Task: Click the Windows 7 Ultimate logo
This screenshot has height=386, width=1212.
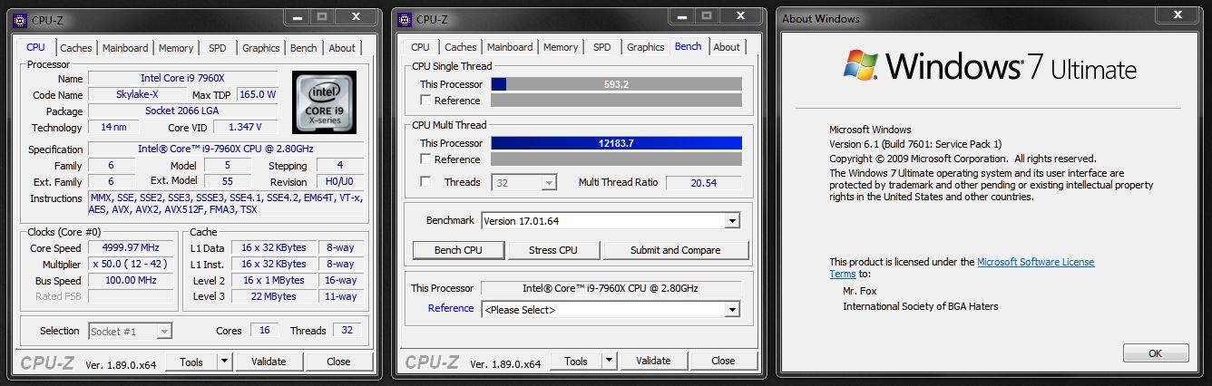Action: tap(990, 67)
